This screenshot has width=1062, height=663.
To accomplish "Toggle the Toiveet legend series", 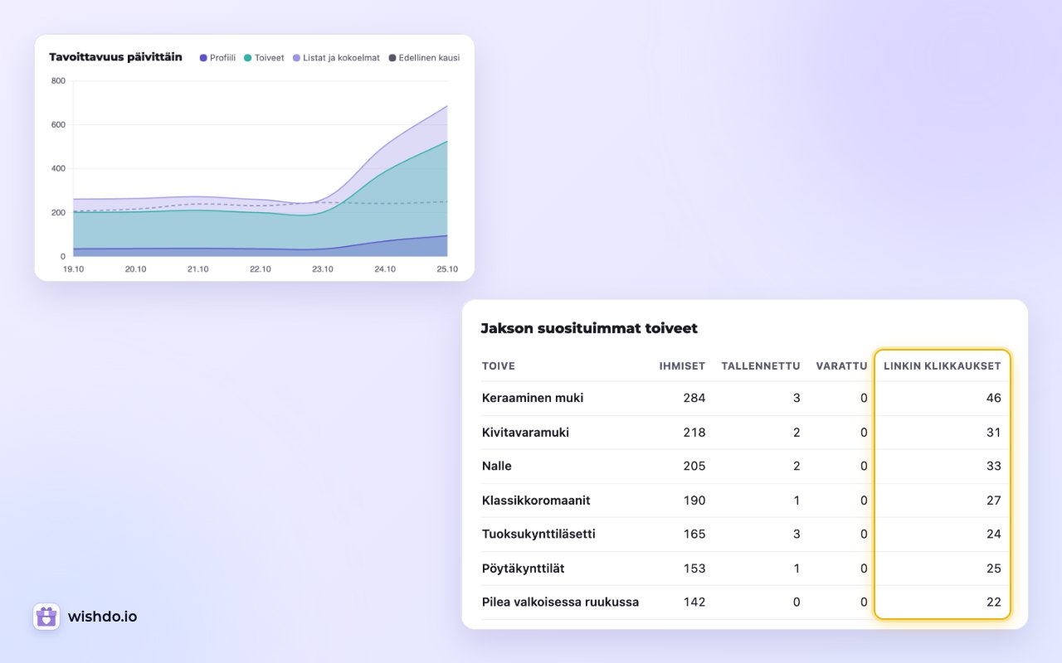I will [265, 58].
